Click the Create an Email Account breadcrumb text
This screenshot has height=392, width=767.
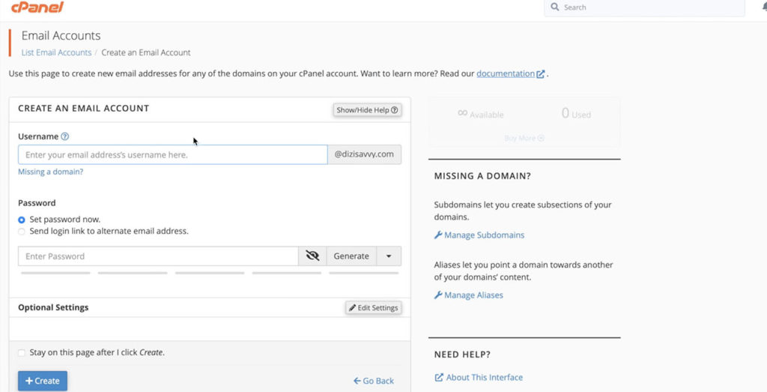click(146, 52)
